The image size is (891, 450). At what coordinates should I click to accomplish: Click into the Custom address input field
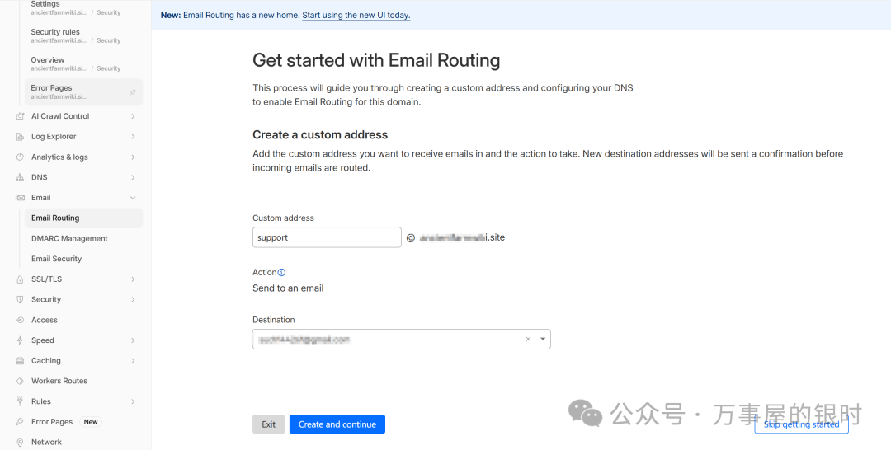point(327,237)
